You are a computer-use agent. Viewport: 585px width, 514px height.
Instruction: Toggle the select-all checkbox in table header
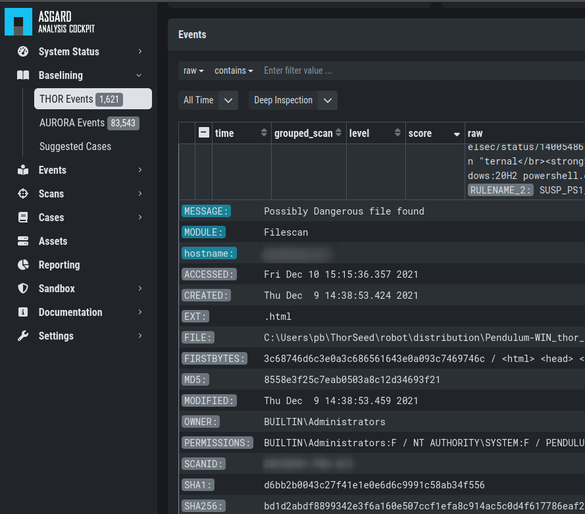pos(204,133)
